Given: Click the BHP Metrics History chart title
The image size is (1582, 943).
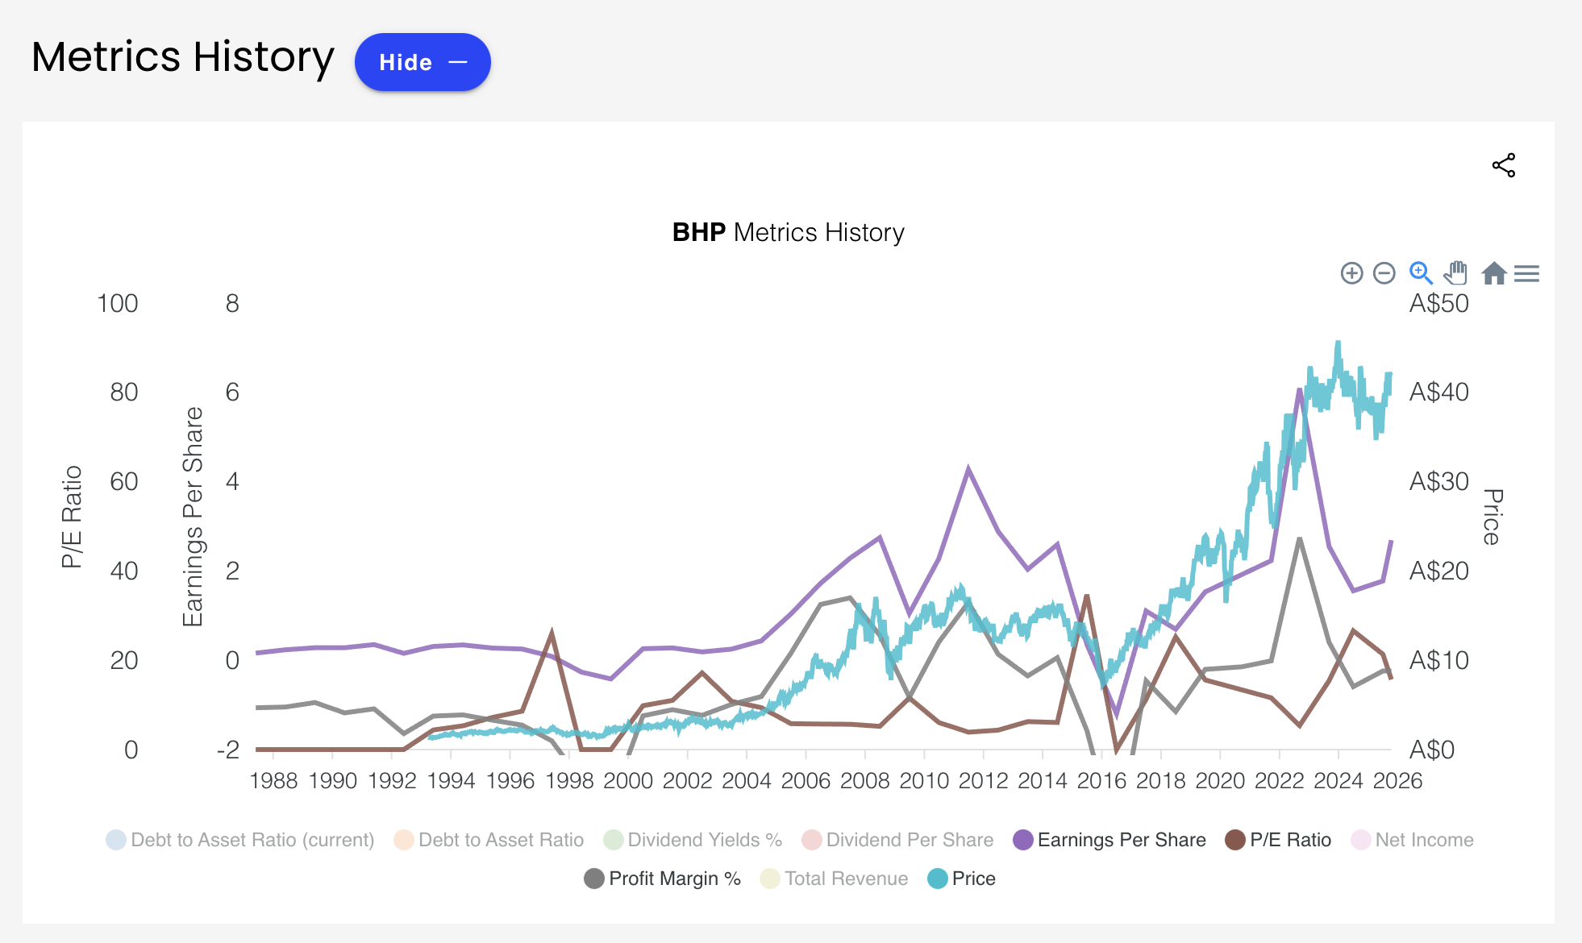Looking at the screenshot, I should [x=789, y=232].
